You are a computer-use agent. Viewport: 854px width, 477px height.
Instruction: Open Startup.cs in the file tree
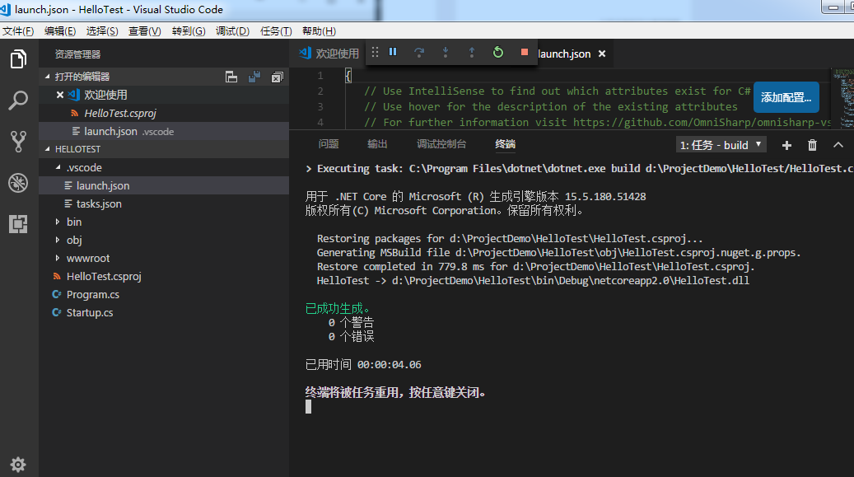163,312
